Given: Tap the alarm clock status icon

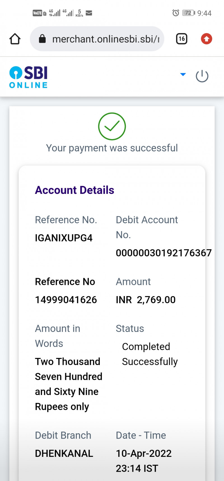Looking at the screenshot, I should coord(176,13).
